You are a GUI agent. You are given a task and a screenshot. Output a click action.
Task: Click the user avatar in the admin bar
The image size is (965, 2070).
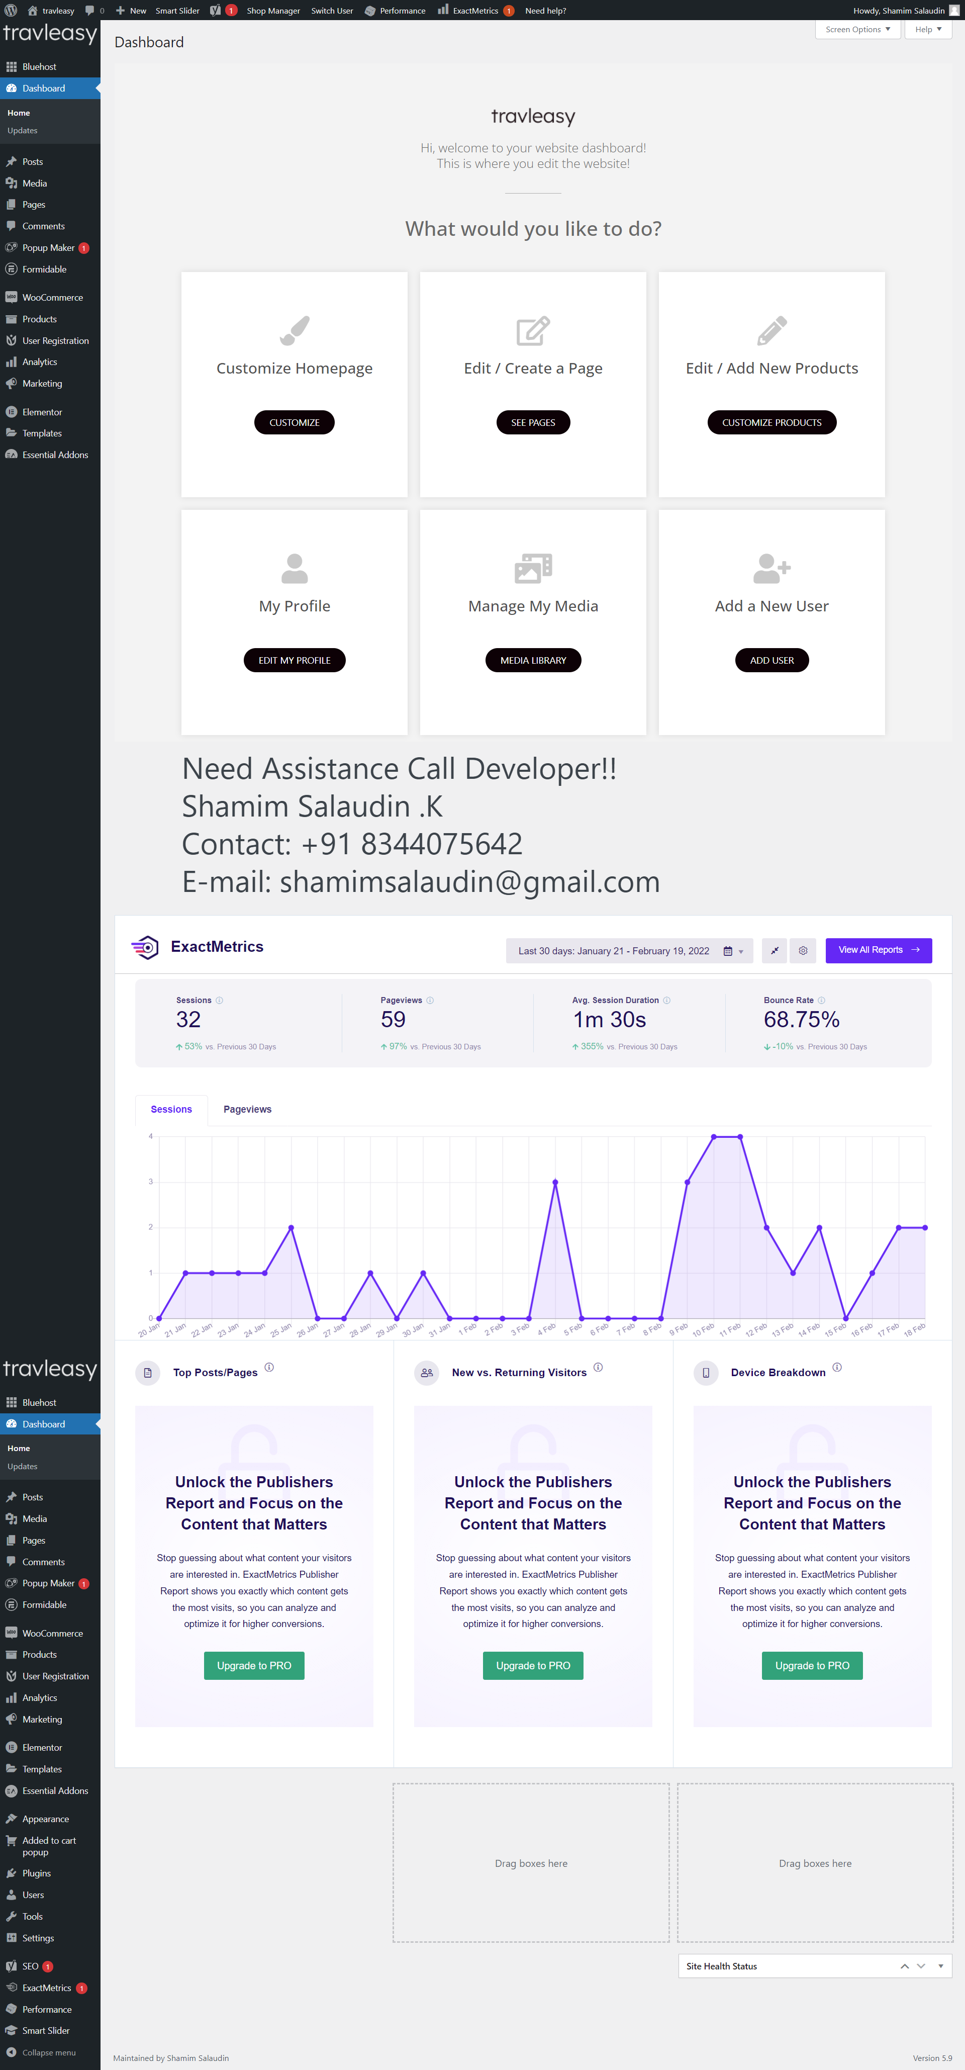pyautogui.click(x=954, y=11)
